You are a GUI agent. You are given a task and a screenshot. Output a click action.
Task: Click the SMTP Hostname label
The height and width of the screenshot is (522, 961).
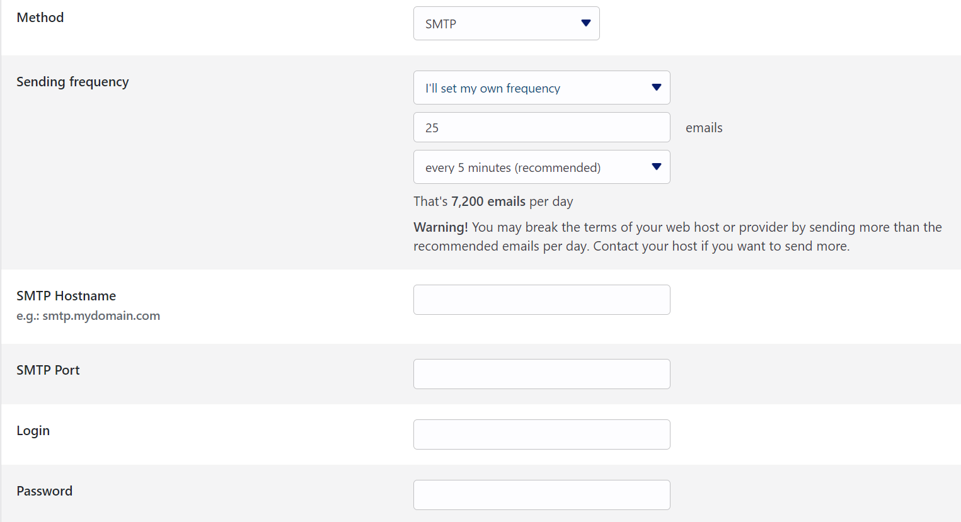pos(66,295)
